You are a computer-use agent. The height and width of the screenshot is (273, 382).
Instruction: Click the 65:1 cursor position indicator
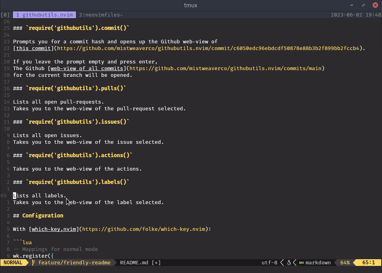tap(369, 263)
